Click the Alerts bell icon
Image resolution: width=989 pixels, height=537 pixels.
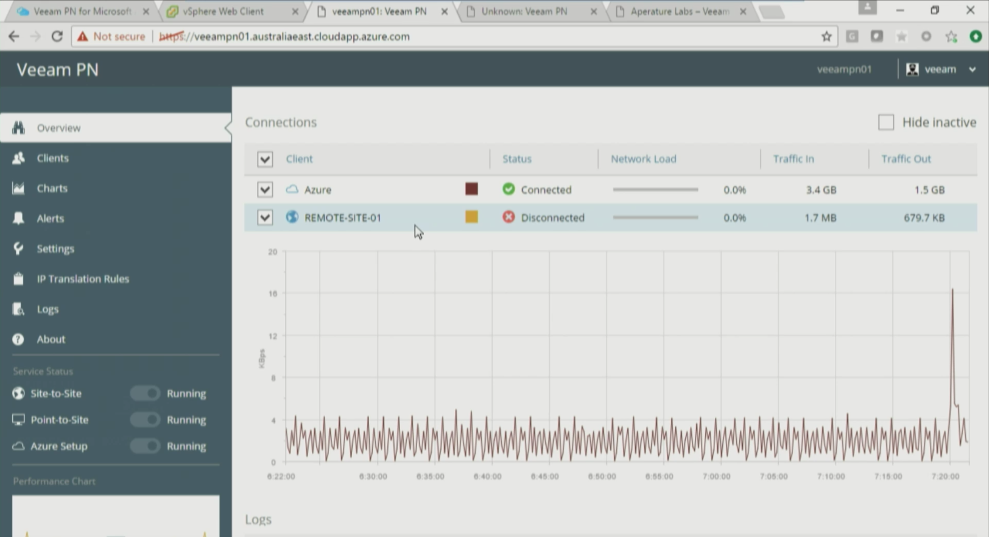[x=18, y=218]
